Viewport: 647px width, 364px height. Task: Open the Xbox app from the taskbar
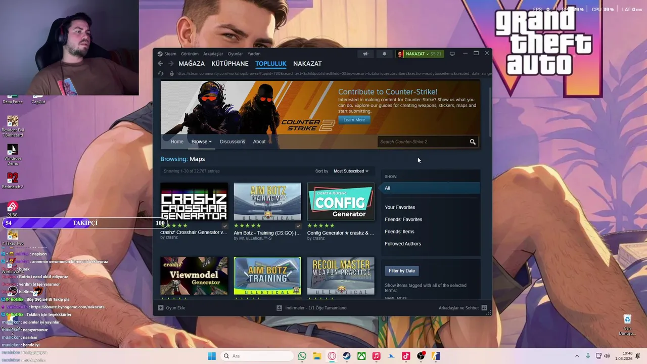tap(361, 356)
